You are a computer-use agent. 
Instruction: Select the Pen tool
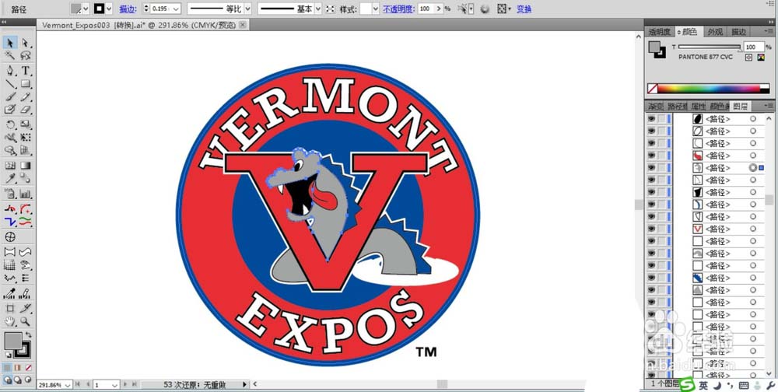click(x=10, y=71)
